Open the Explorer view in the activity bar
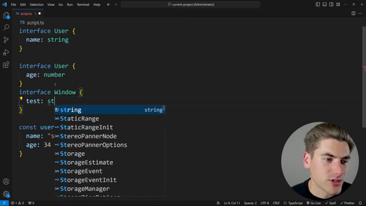The width and height of the screenshot is (366, 206). (x=6, y=15)
